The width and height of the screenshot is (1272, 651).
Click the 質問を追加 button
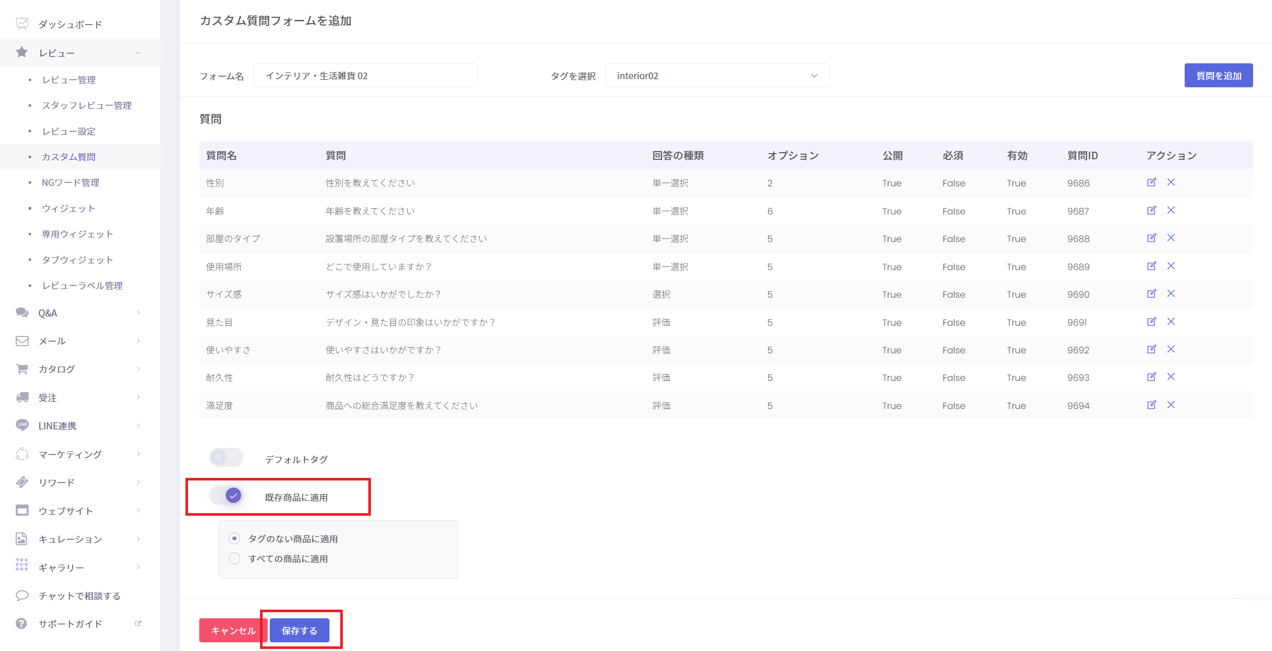(1218, 76)
